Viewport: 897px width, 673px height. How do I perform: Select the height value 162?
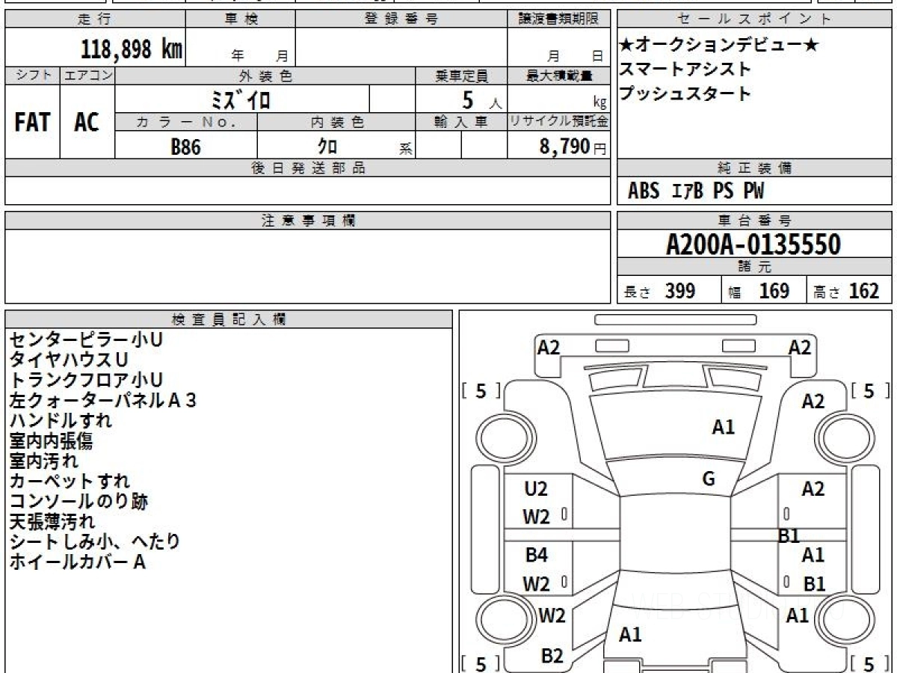(x=863, y=291)
